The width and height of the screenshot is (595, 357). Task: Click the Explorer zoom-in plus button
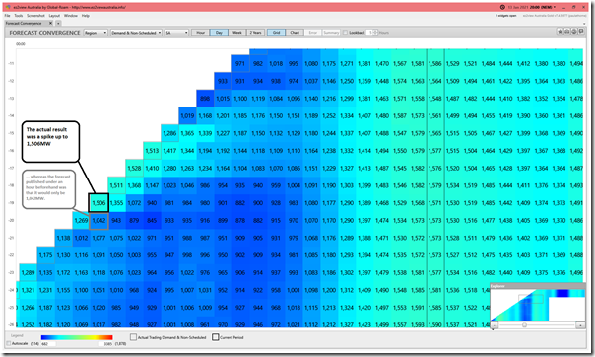tap(580, 325)
